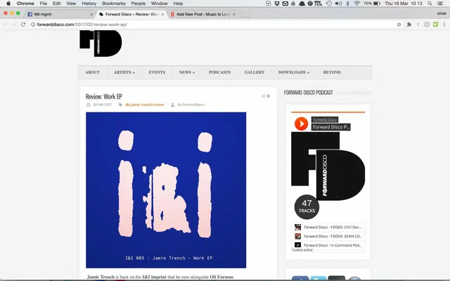The image size is (450, 281).
Task: Open Time Machine status icon
Action: tap(329, 4)
